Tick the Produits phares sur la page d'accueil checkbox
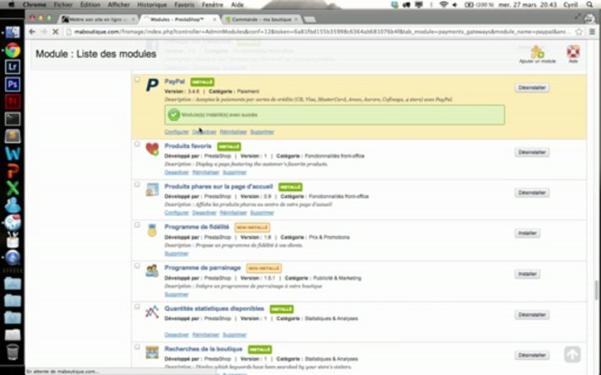601x375 pixels. click(137, 184)
